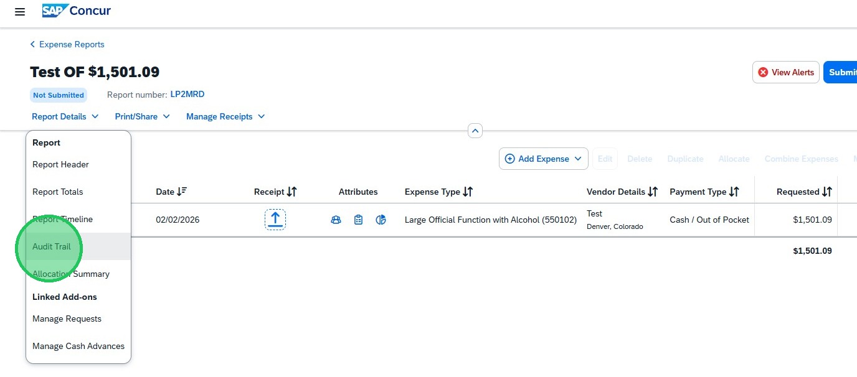Click report number LP2MRD link
857x377 pixels.
point(187,95)
